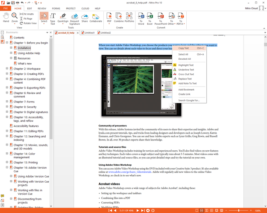Choose Highlight Text in context menu

(x=189, y=65)
